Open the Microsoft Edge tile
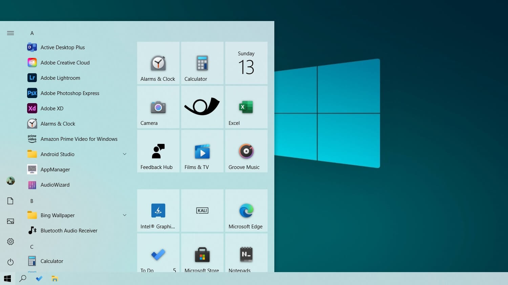 coord(246,210)
